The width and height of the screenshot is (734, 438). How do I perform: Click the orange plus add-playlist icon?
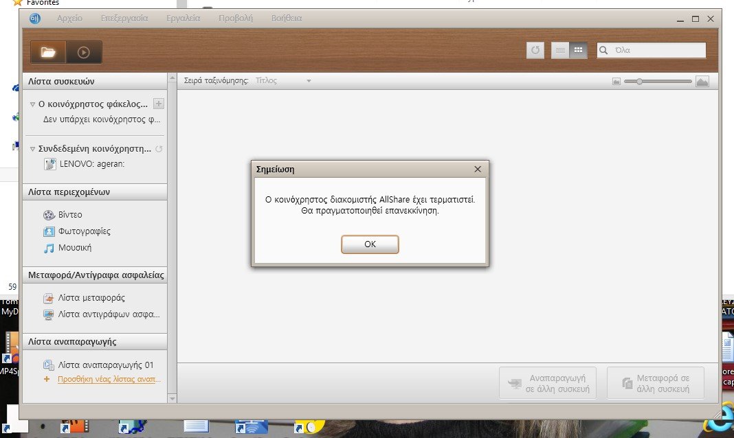[x=46, y=379]
